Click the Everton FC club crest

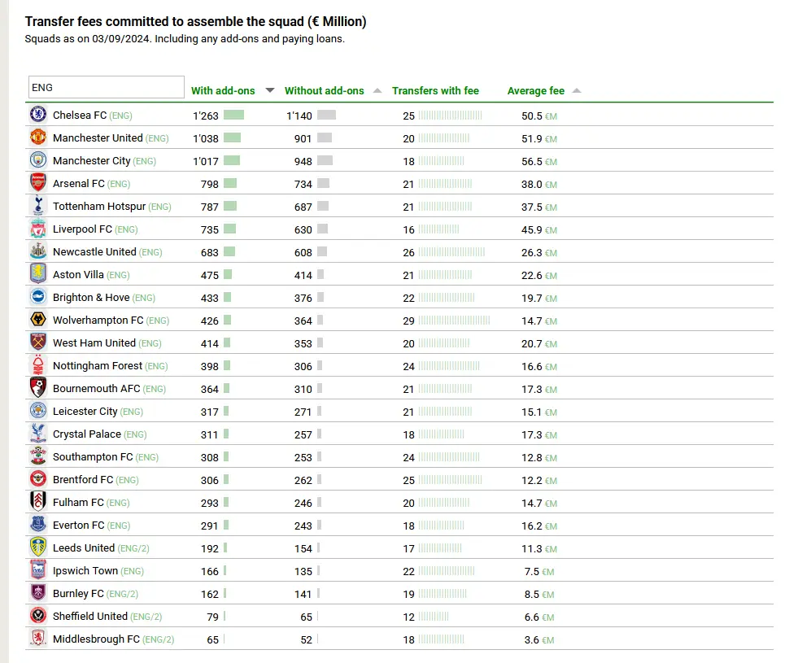pos(37,524)
